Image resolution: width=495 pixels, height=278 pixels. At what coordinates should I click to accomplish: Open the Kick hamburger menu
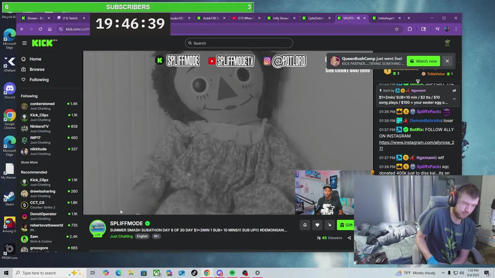[x=24, y=43]
